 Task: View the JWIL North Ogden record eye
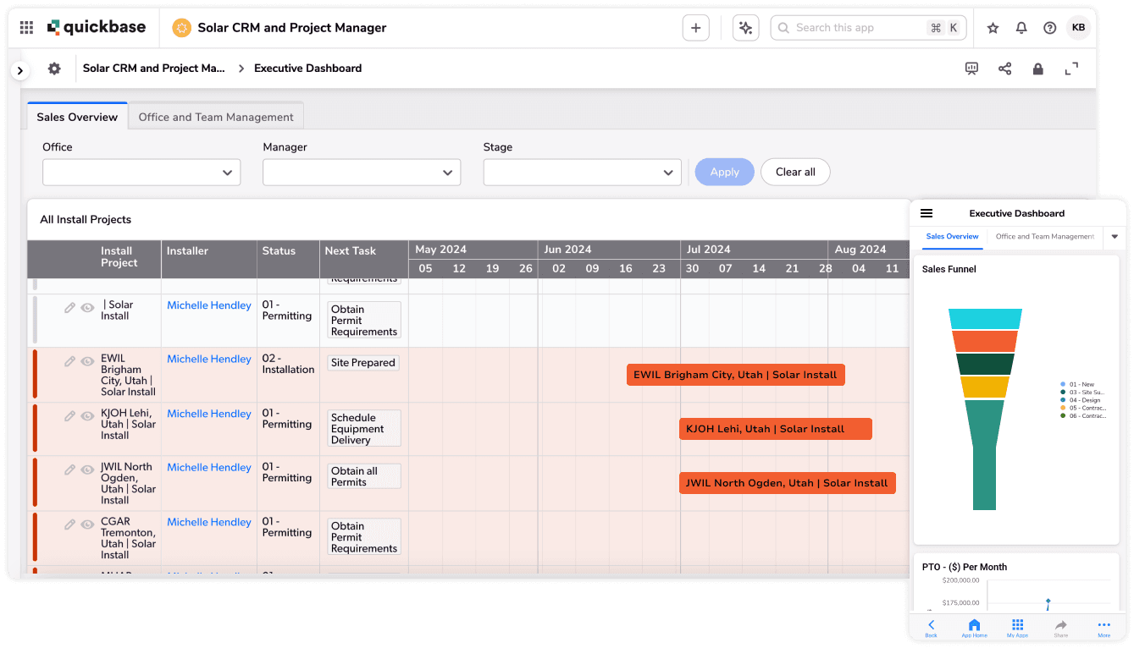pyautogui.click(x=87, y=470)
